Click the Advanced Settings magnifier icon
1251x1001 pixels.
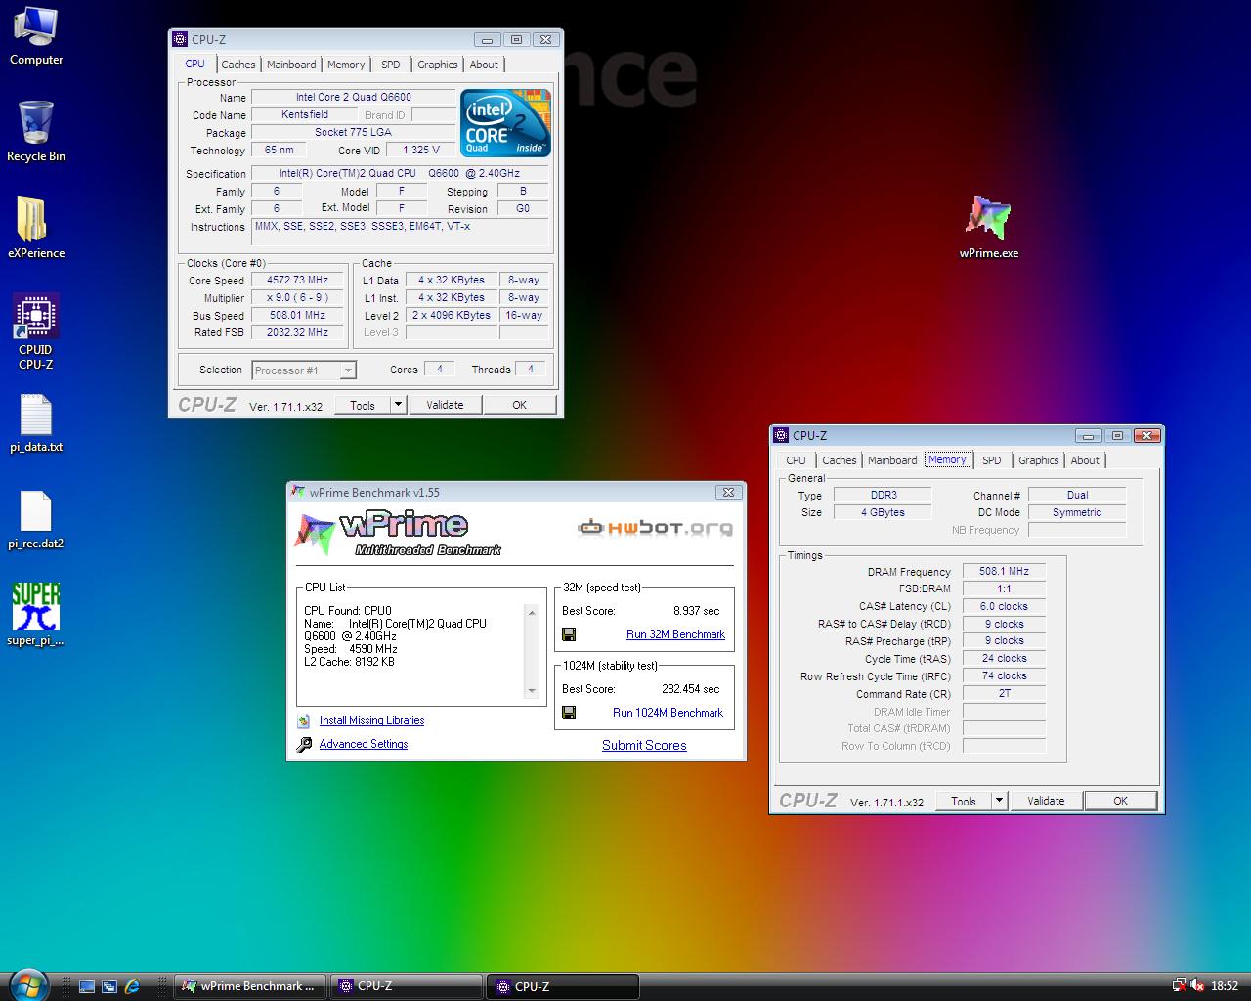(x=304, y=744)
